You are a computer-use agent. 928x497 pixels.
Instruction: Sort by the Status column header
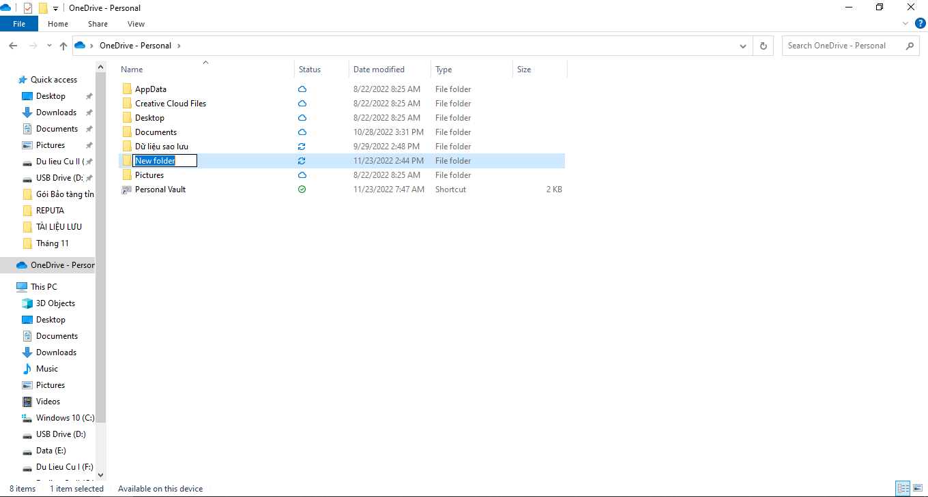point(310,70)
